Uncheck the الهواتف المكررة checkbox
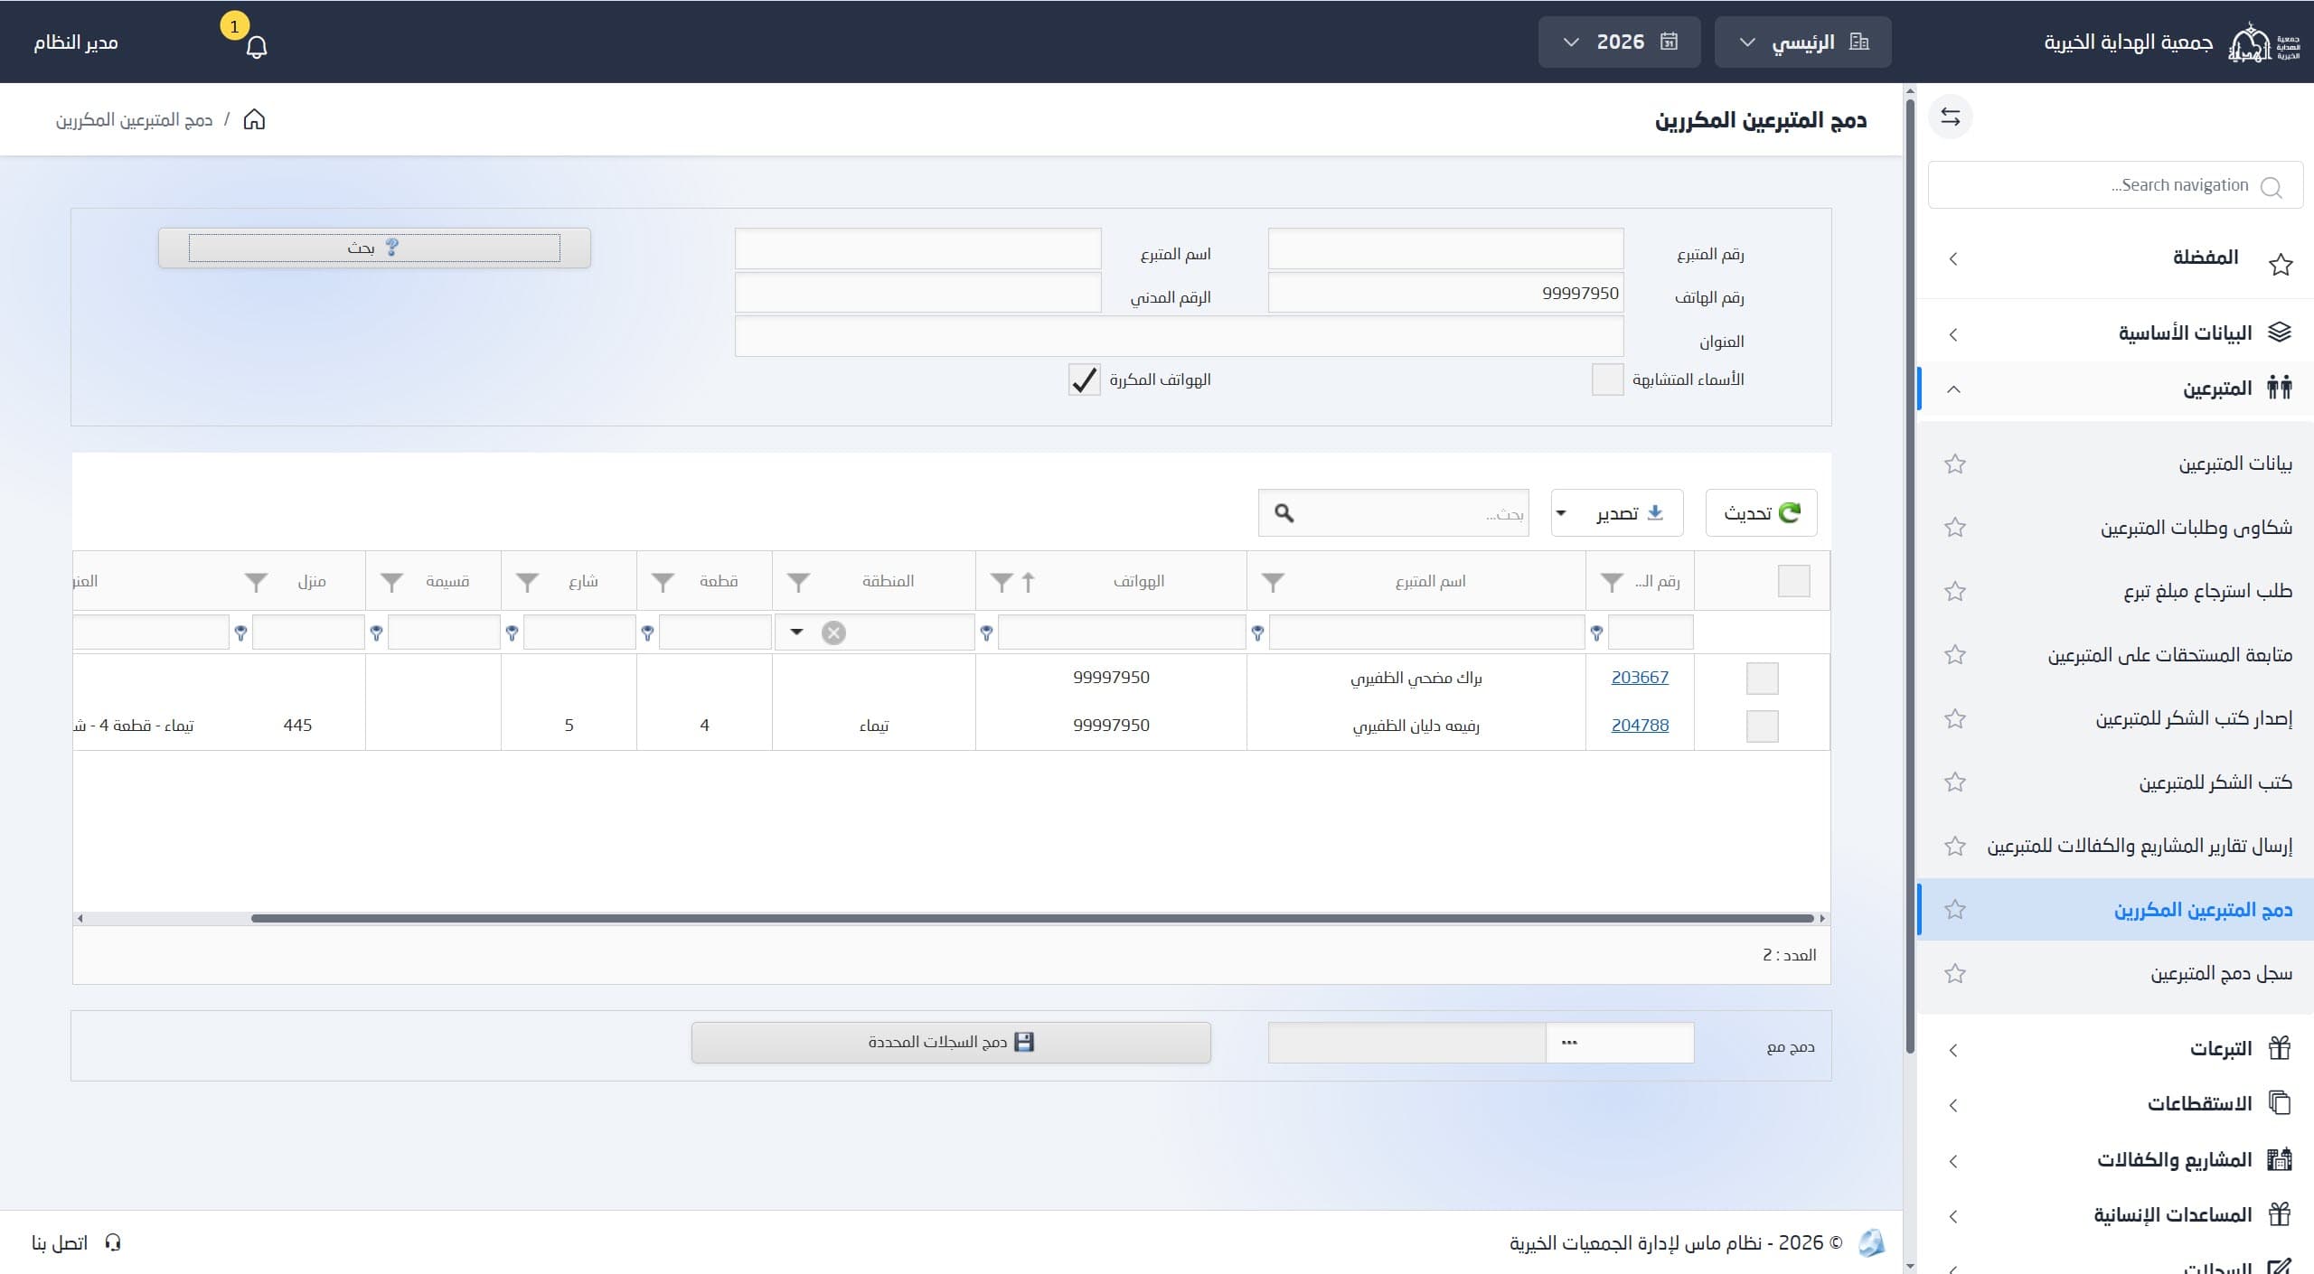 (x=1084, y=379)
